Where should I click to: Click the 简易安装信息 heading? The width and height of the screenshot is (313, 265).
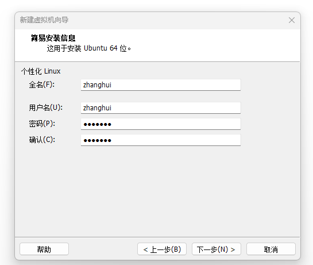[53, 38]
